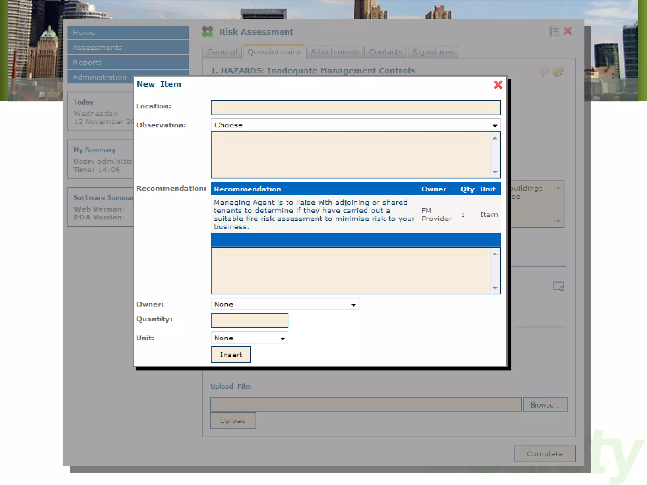Click the pink comment bubble icon
647x485 pixels.
point(545,72)
